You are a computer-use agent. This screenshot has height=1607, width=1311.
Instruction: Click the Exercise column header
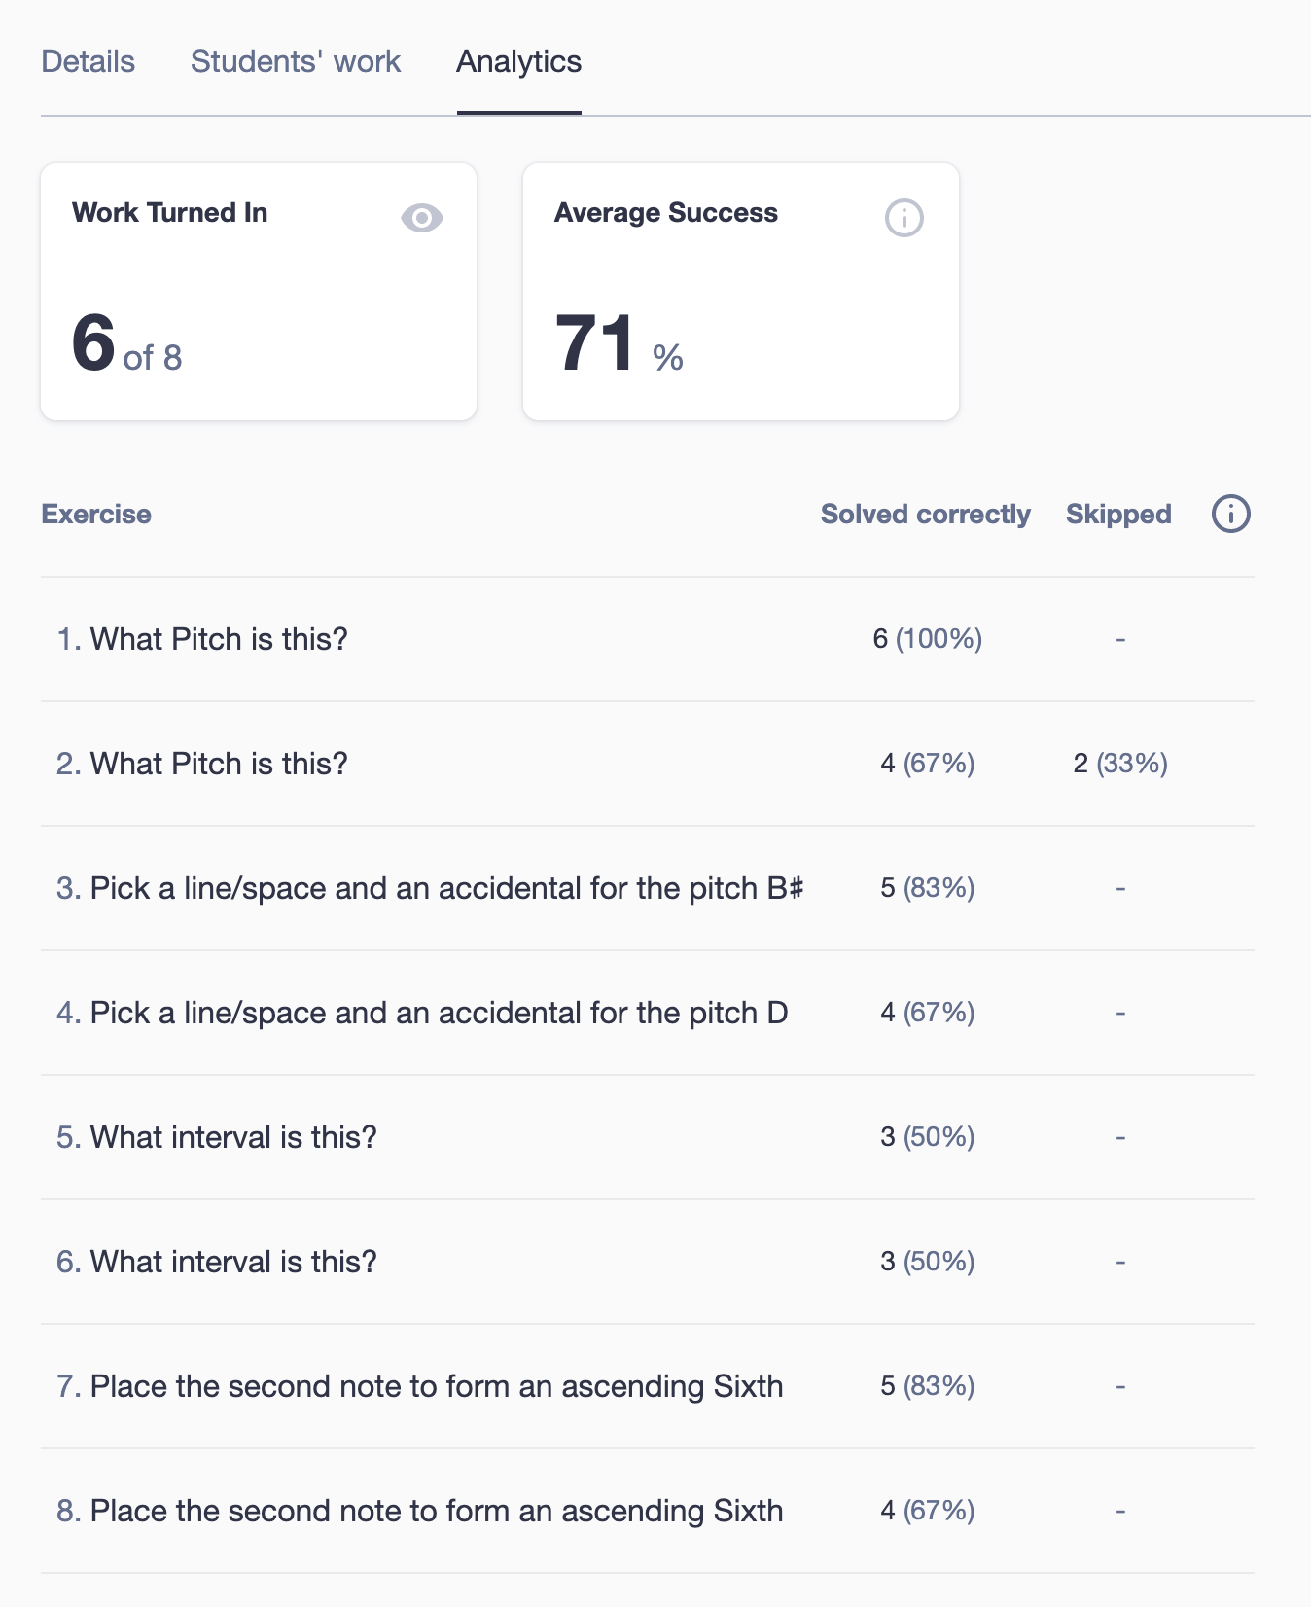[96, 514]
